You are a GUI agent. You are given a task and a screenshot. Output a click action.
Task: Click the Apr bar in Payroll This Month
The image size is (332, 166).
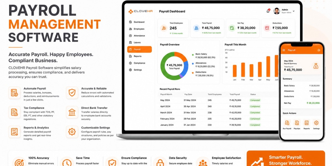(x=260, y=69)
